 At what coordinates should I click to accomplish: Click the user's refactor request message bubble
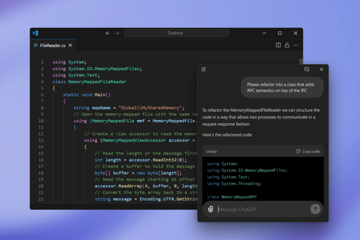click(282, 87)
